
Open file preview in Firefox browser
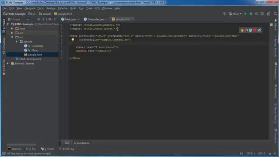[246, 30]
